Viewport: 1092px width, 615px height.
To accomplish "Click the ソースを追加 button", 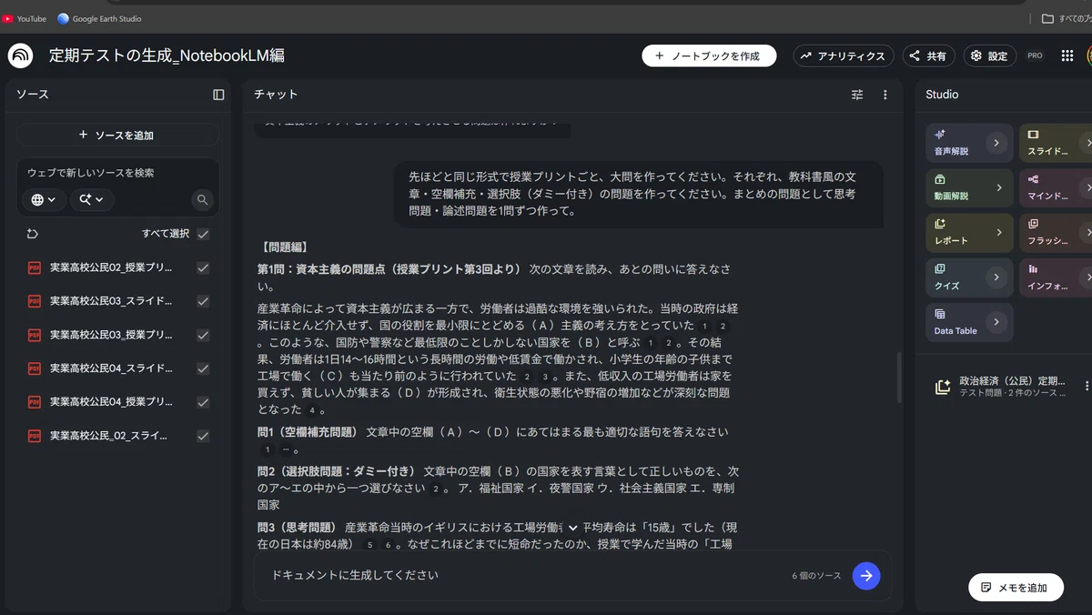I will point(117,135).
